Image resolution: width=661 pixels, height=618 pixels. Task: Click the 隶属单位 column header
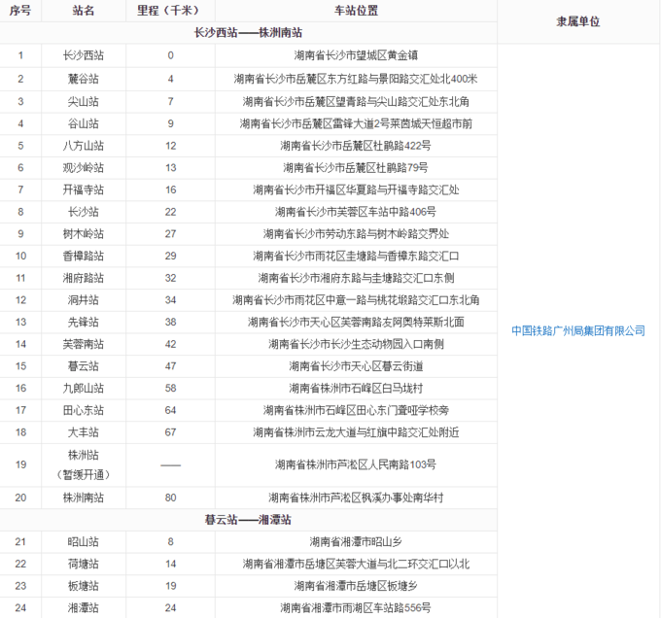coord(578,21)
